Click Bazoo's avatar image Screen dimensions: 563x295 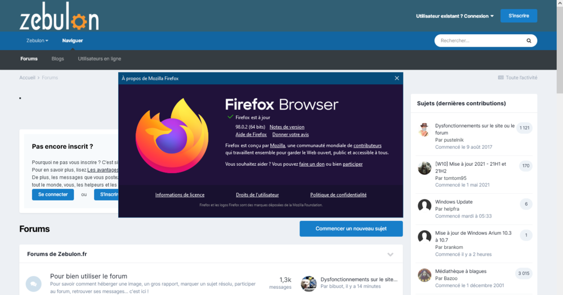(x=425, y=275)
